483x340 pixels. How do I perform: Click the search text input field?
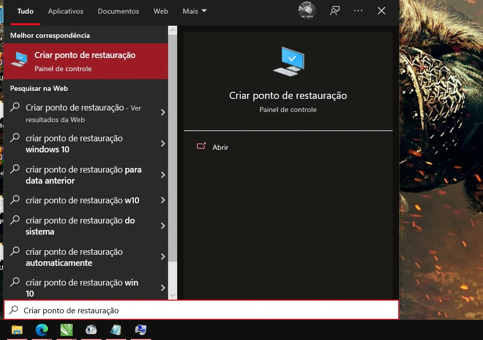tap(201, 310)
